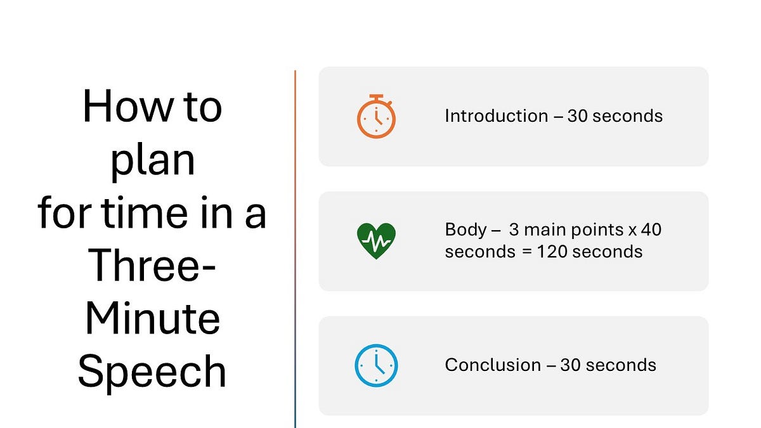Select the green heartbeat heart icon
761x428 pixels.
tap(376, 241)
